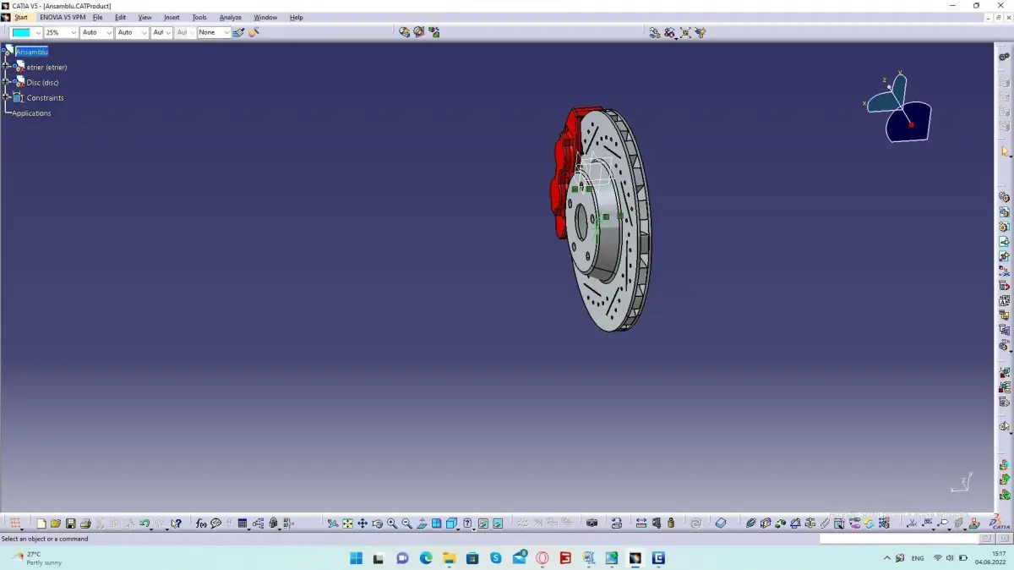The width and height of the screenshot is (1014, 570).
Task: Click the Zoom Out magnifier icon
Action: click(406, 523)
